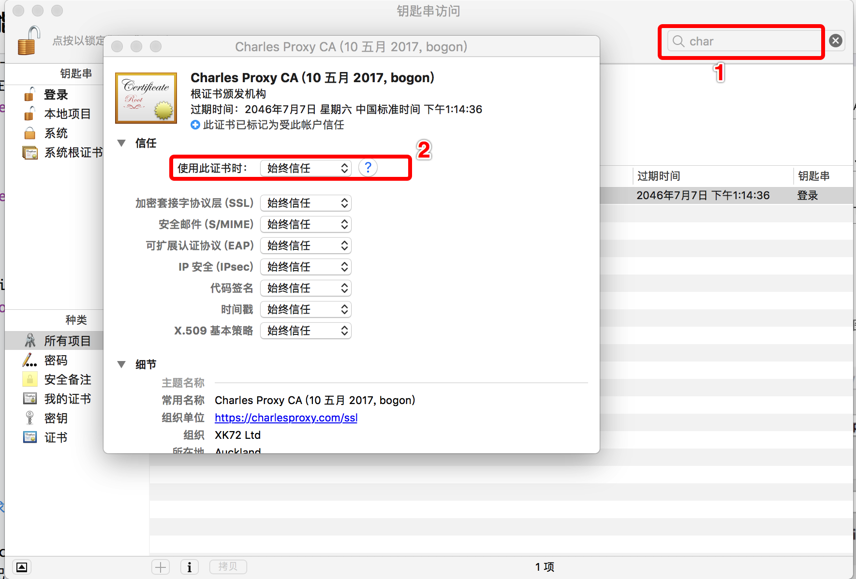Open the 可扩展认证协议 (EAP) dropdown
Viewport: 856px width, 579px height.
click(306, 246)
